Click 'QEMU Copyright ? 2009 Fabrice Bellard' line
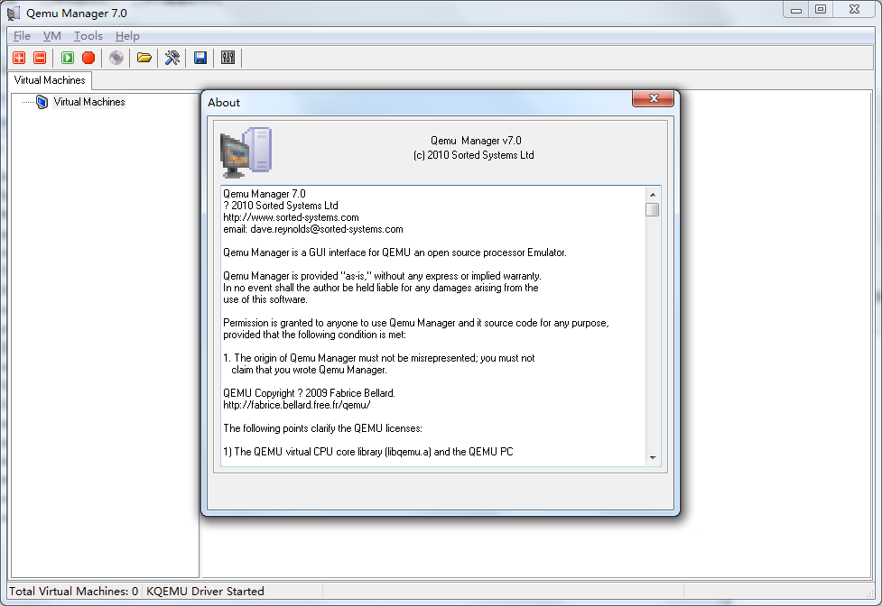The image size is (882, 606). click(x=309, y=393)
